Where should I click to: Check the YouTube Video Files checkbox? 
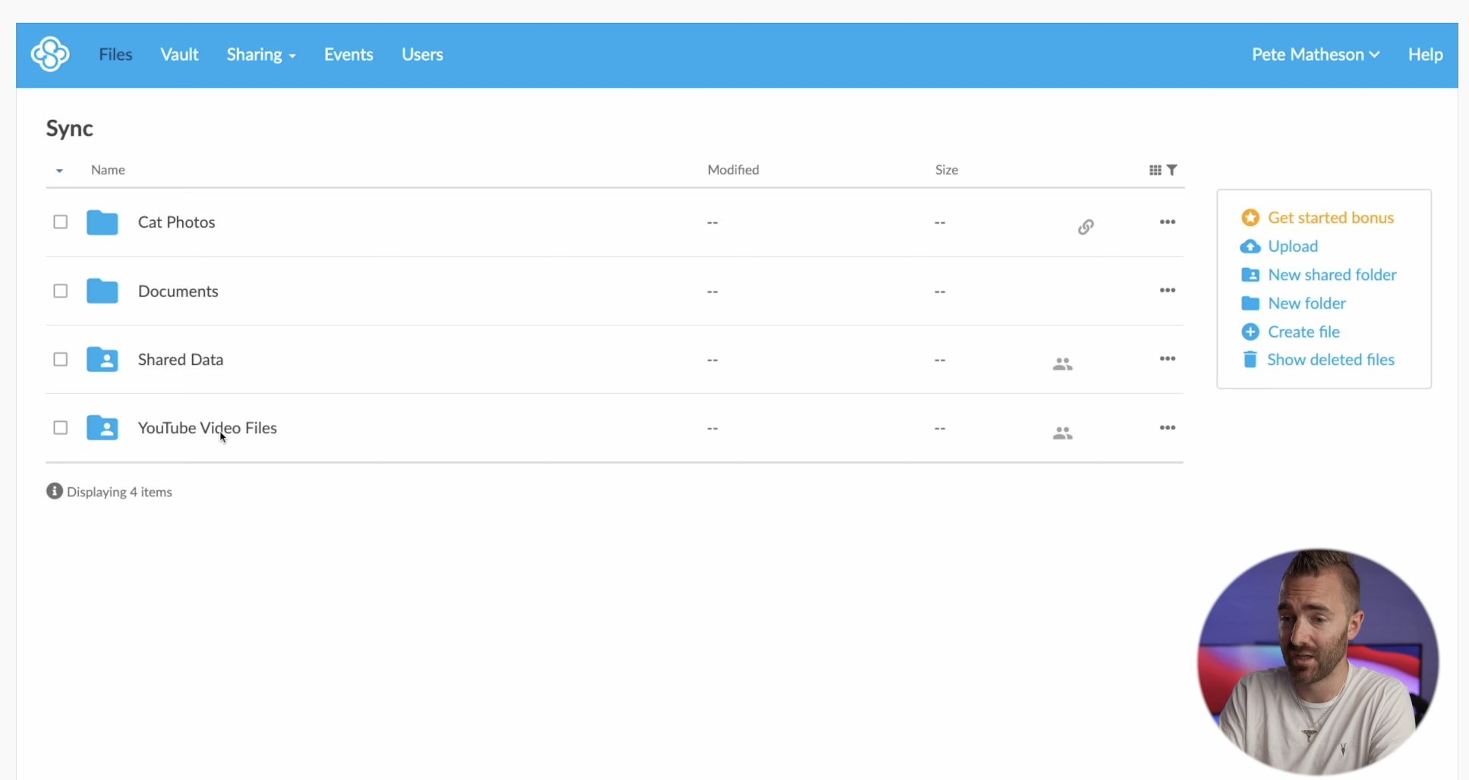pyautogui.click(x=60, y=427)
